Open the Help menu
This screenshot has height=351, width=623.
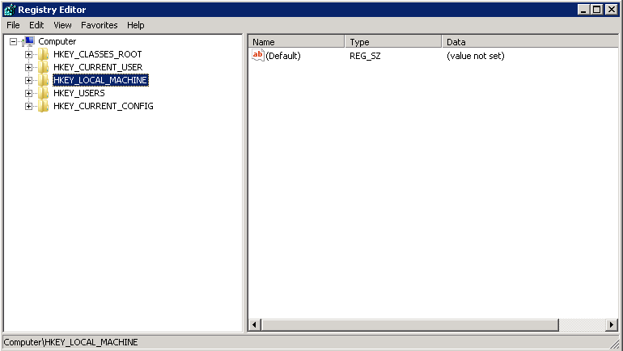(x=135, y=25)
